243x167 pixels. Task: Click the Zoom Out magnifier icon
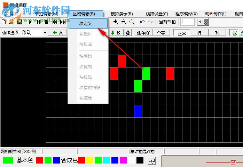click(x=124, y=22)
